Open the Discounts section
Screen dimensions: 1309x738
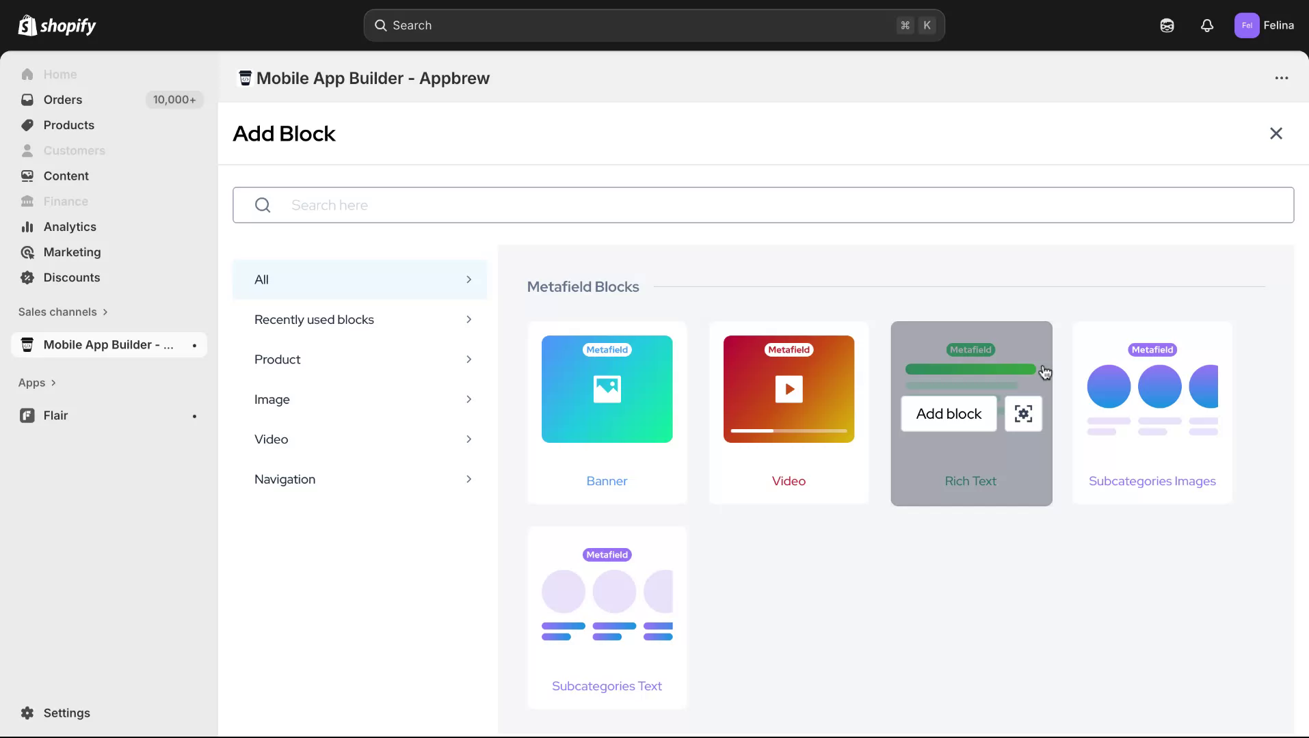pos(71,277)
